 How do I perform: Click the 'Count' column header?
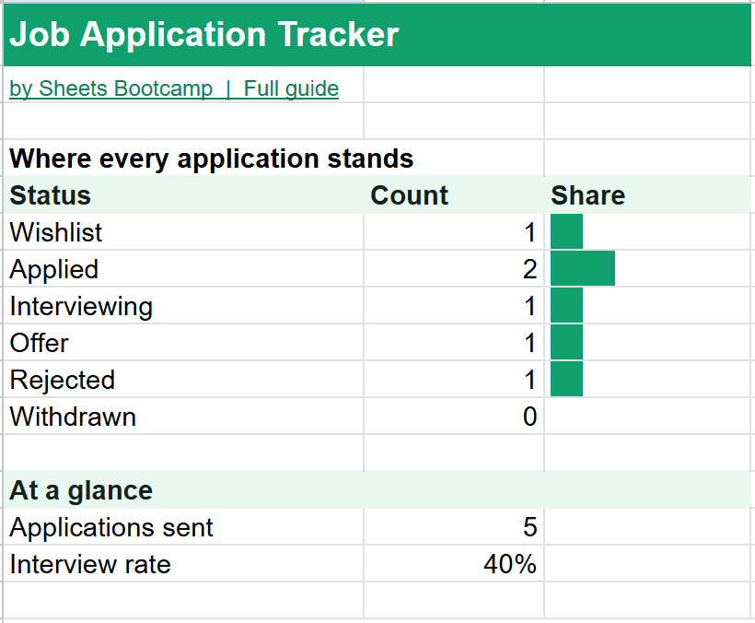[454, 195]
